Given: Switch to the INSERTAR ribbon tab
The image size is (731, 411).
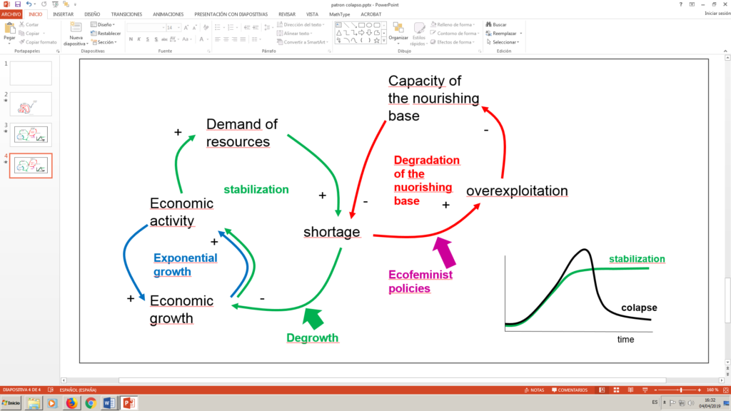Looking at the screenshot, I should [63, 14].
